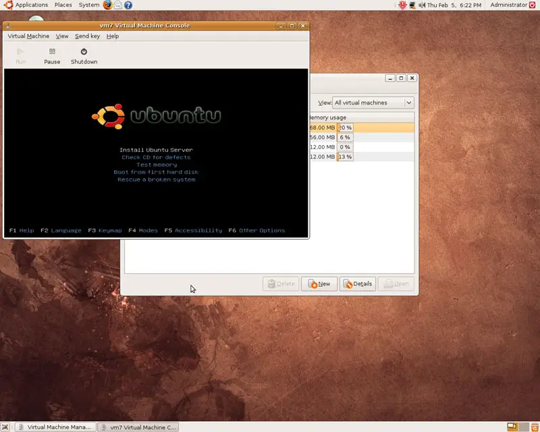
Task: Click the Memory usage column header
Action: pos(362,117)
